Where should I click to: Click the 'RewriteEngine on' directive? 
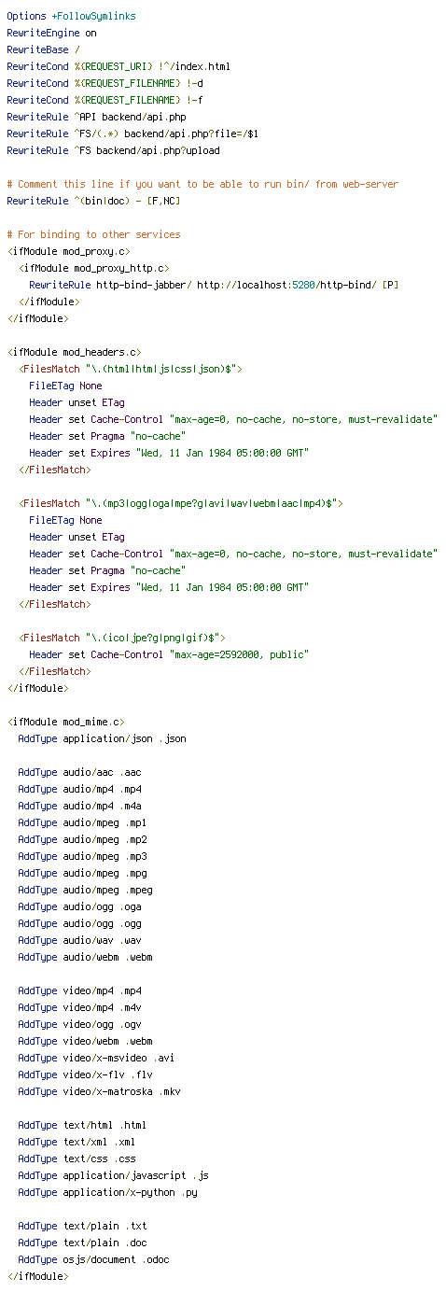point(51,33)
